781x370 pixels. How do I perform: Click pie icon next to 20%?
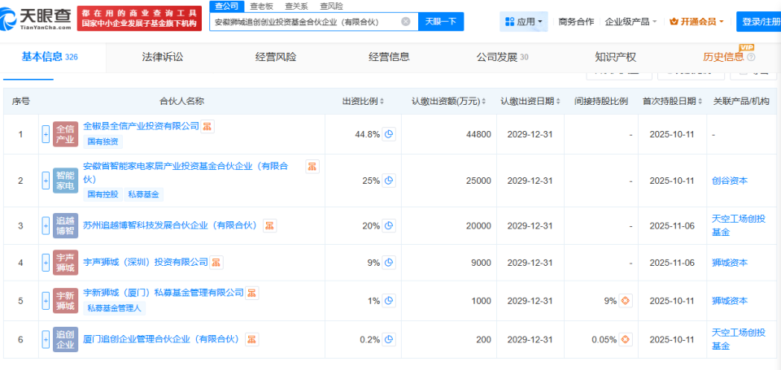coord(389,225)
